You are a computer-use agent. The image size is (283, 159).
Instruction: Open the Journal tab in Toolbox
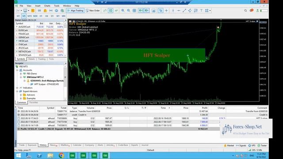tap(145, 145)
